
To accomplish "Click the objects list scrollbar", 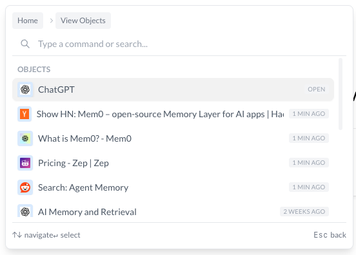I will (341, 94).
